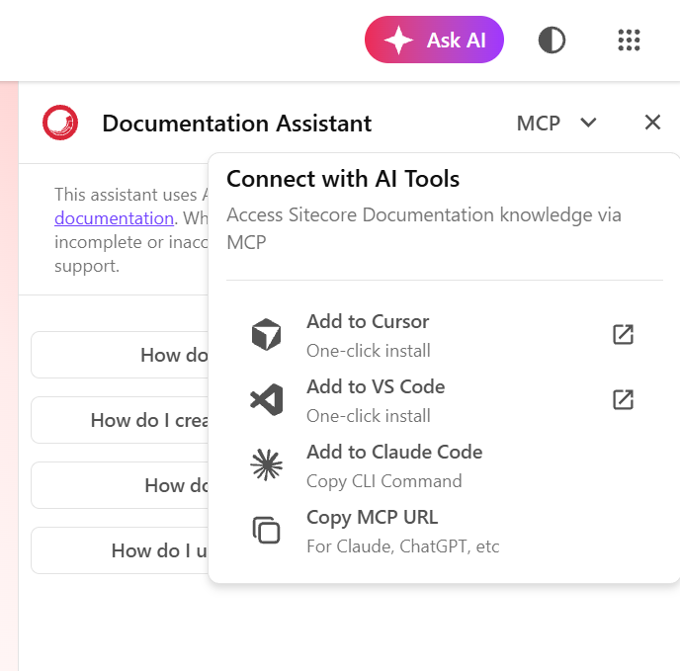
Task: Select Copy MCP URL option
Action: point(444,531)
